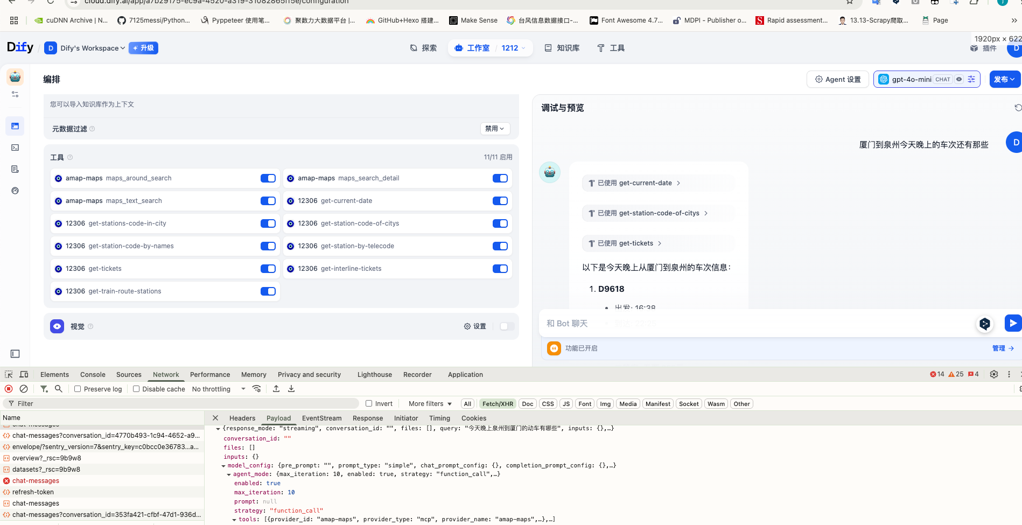
Task: Switch to the DevTools Elements tab
Action: pyautogui.click(x=54, y=374)
